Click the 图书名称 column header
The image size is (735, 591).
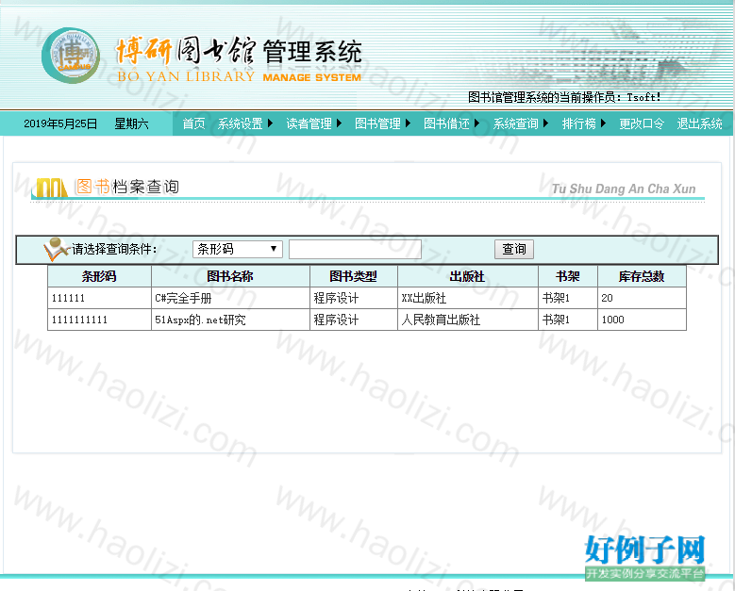230,276
